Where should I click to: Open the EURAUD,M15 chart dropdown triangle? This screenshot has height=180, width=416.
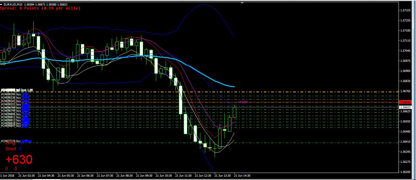(1, 5)
